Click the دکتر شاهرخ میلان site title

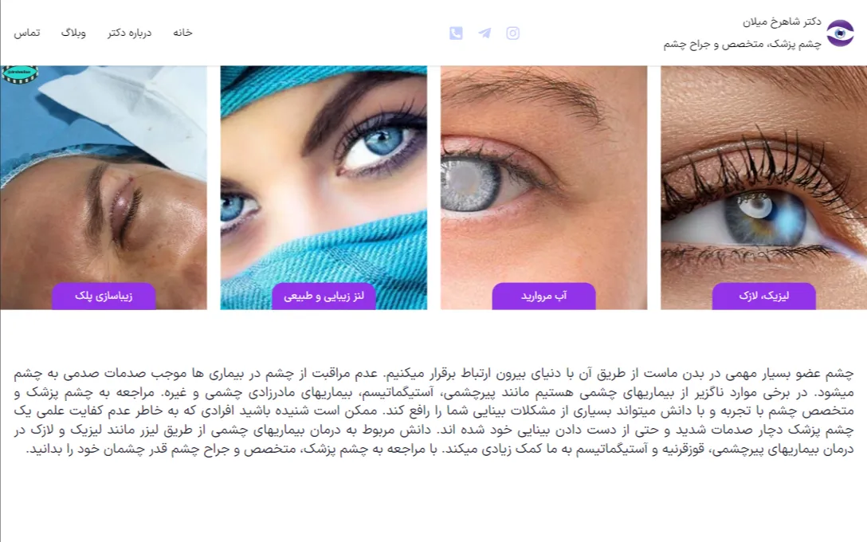781,22
